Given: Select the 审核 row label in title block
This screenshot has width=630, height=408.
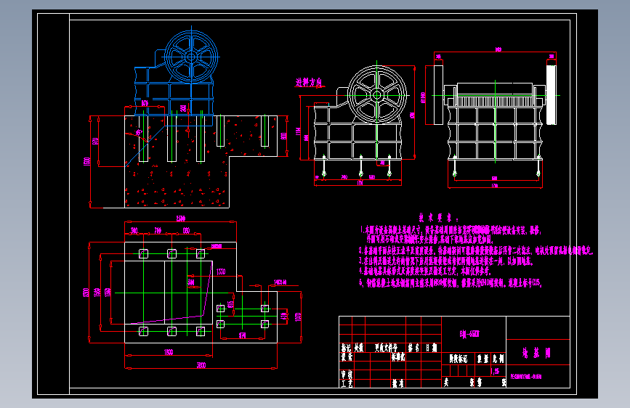Looking at the screenshot, I should pos(347,375).
